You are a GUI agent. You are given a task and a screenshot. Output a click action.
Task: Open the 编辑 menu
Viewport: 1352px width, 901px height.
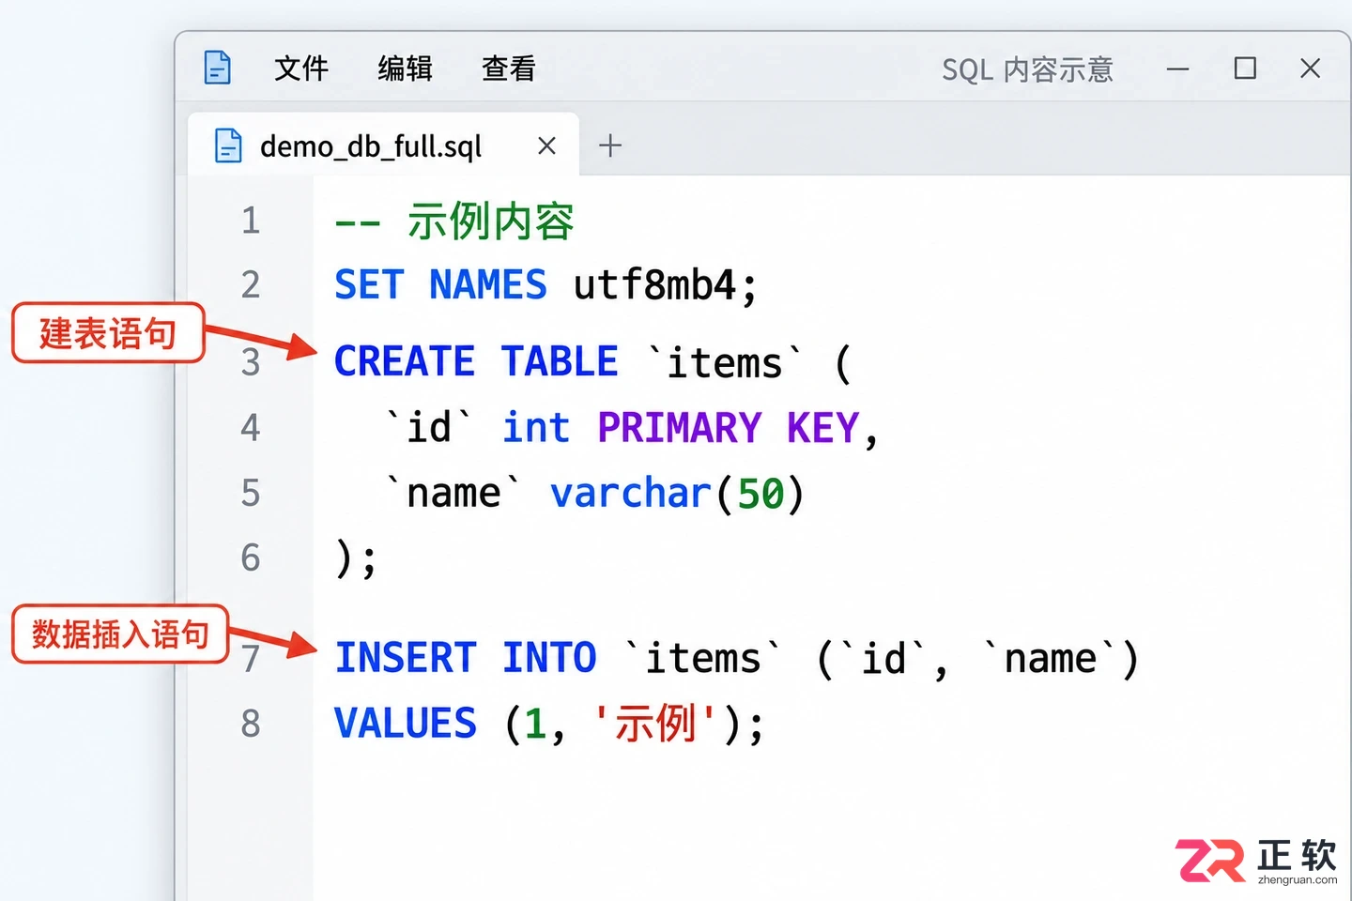point(405,69)
